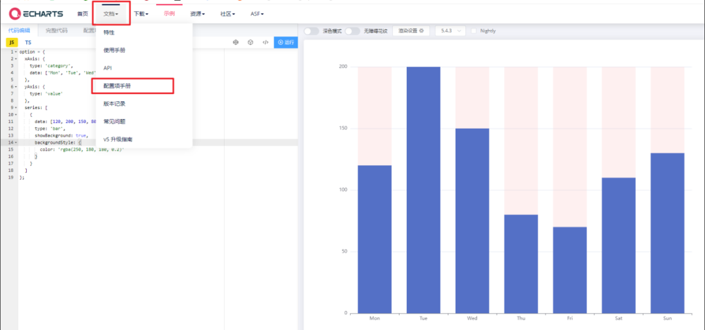Click "option = {" on line 1

click(33, 52)
